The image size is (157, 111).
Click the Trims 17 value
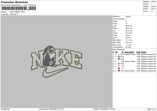click(x=126, y=24)
